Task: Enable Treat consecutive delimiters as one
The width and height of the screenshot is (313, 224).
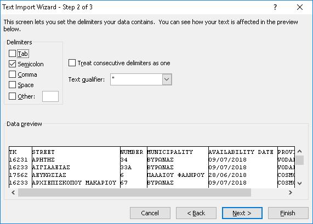Action: [72, 63]
